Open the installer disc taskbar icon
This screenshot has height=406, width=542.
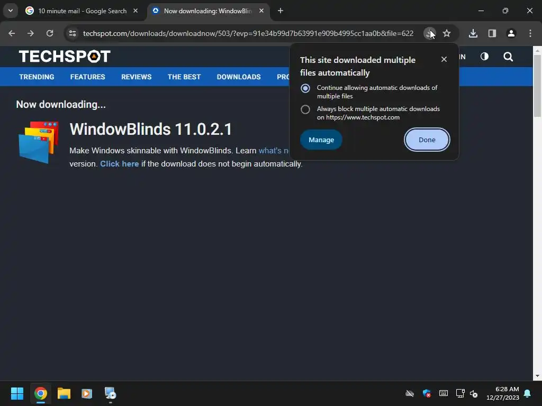coord(110,393)
